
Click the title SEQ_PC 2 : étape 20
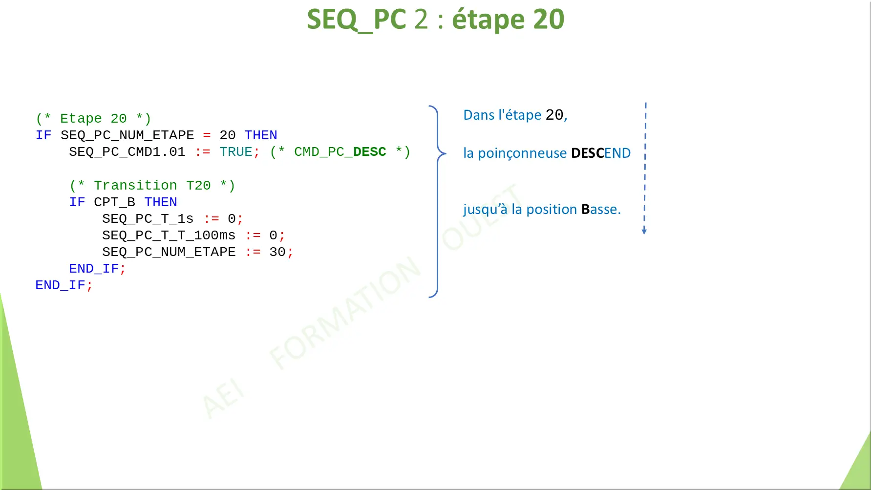435,20
